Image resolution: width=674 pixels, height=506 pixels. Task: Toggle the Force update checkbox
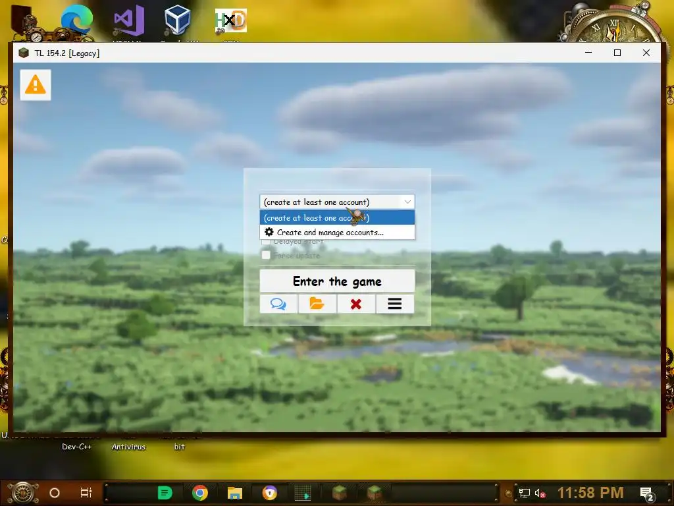tap(266, 255)
